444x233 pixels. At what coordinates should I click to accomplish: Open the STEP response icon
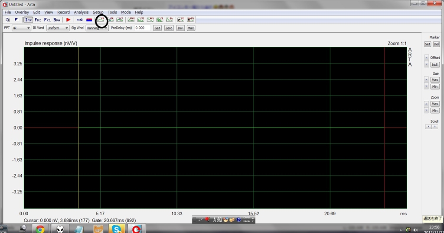131,20
